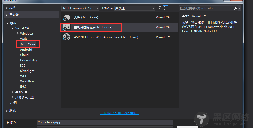Viewport: 253px width, 128px height.
Task: Click the search magnifier icon
Action: pyautogui.click(x=236, y=8)
